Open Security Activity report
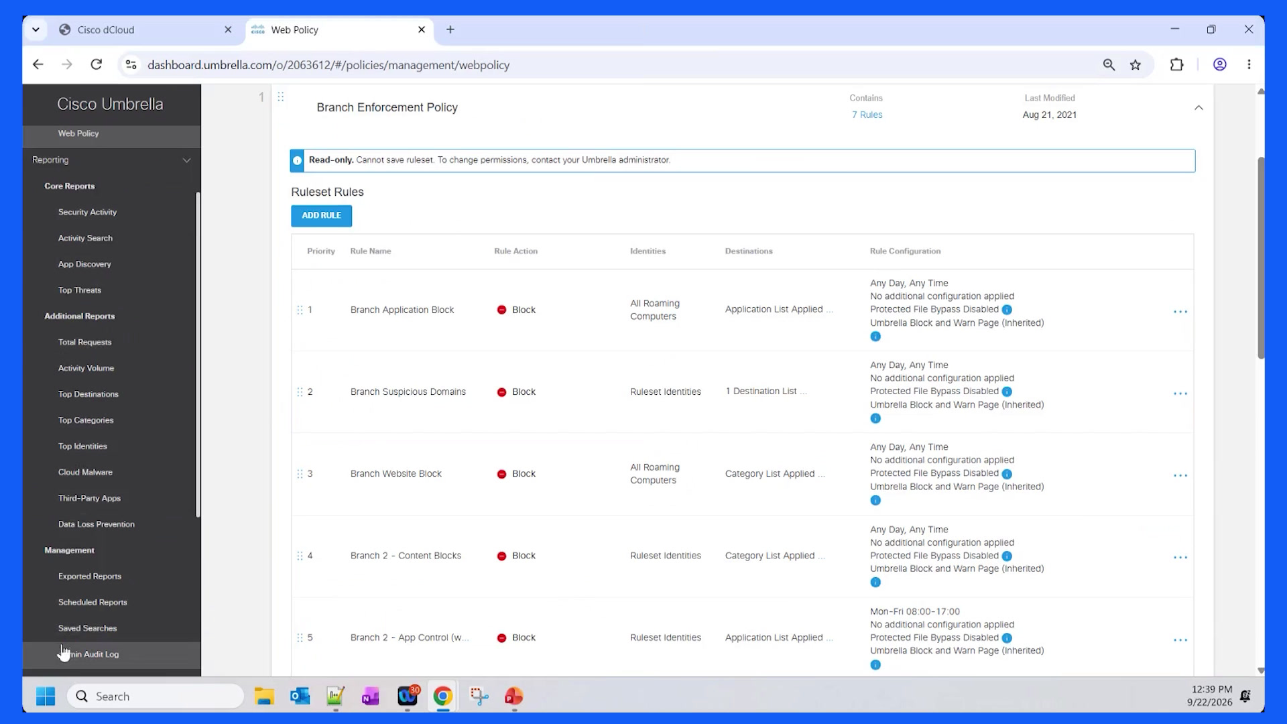Image resolution: width=1287 pixels, height=724 pixels. tap(87, 212)
